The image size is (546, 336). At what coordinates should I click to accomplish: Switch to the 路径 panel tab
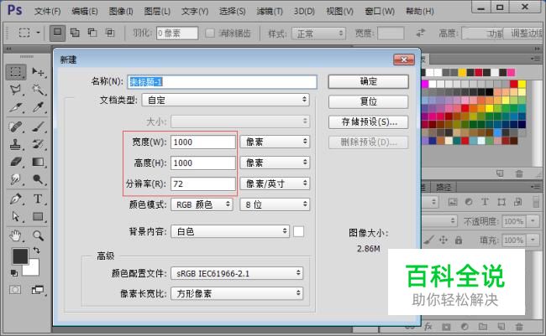coord(444,188)
